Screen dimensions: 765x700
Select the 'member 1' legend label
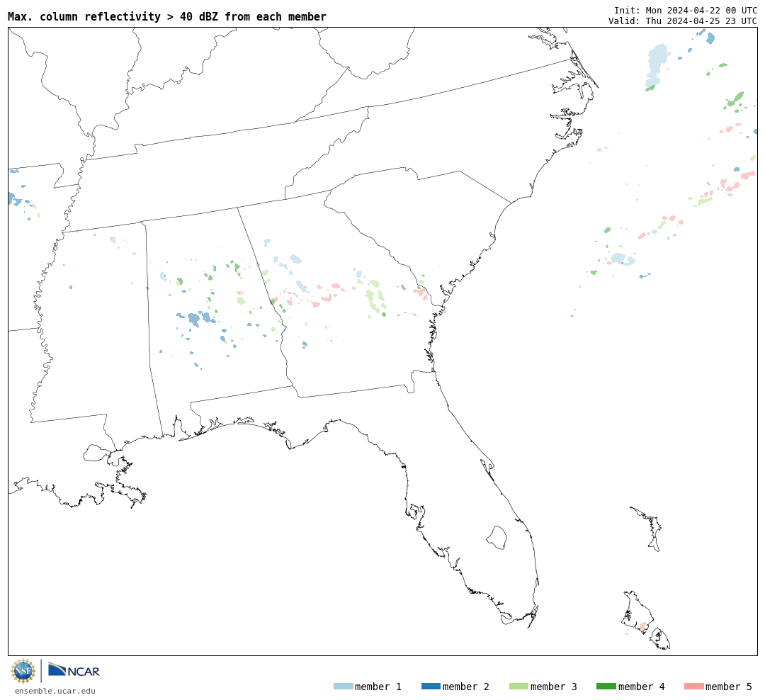[378, 687]
